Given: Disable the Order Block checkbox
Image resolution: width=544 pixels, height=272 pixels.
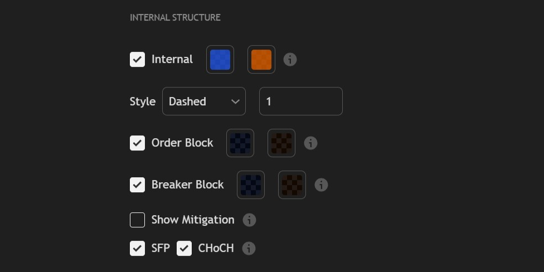Looking at the screenshot, I should [x=137, y=143].
